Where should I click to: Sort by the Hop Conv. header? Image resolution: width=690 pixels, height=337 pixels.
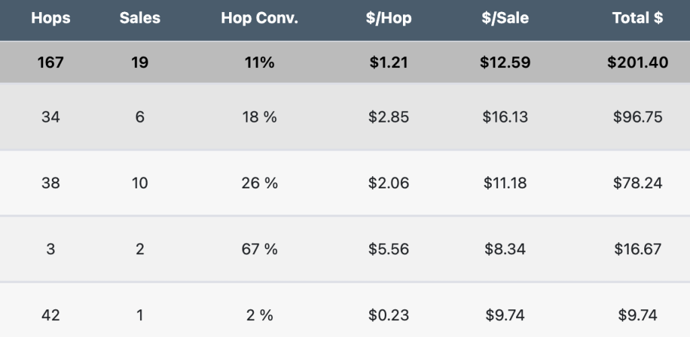click(x=259, y=19)
